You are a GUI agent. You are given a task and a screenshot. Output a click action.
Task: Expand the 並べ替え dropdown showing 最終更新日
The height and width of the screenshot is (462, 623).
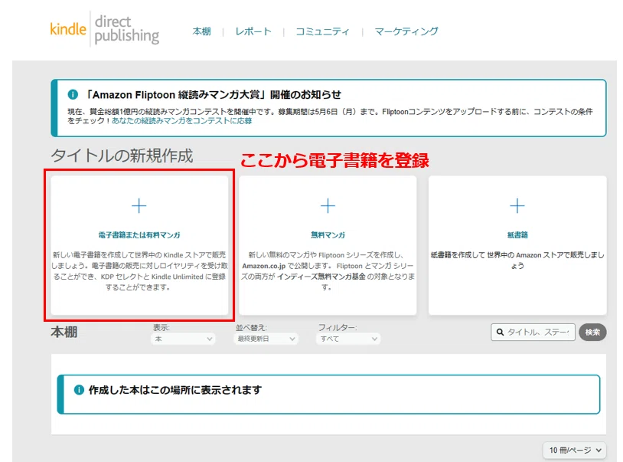click(266, 339)
